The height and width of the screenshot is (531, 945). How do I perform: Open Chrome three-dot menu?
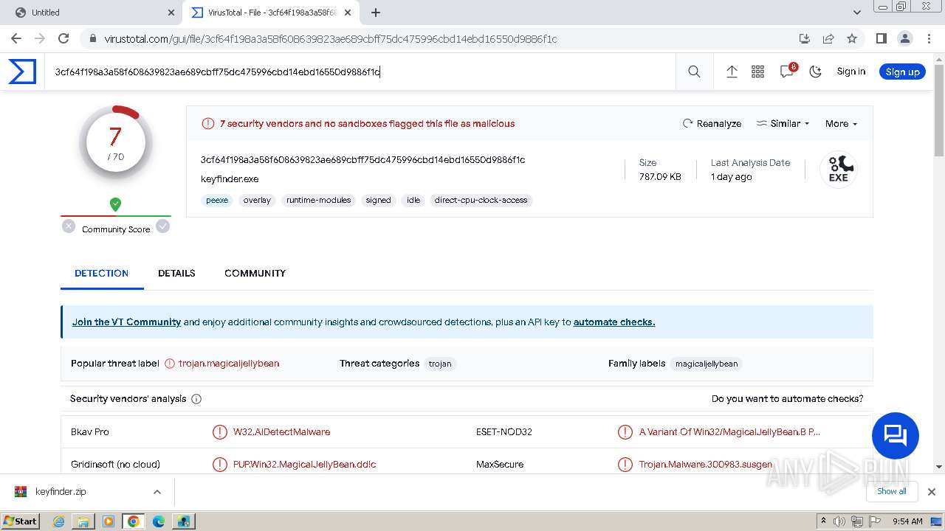click(929, 38)
